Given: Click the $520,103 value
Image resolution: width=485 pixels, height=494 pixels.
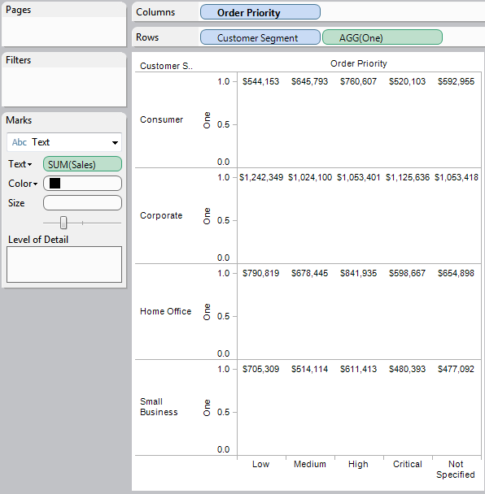Looking at the screenshot, I should 408,81.
